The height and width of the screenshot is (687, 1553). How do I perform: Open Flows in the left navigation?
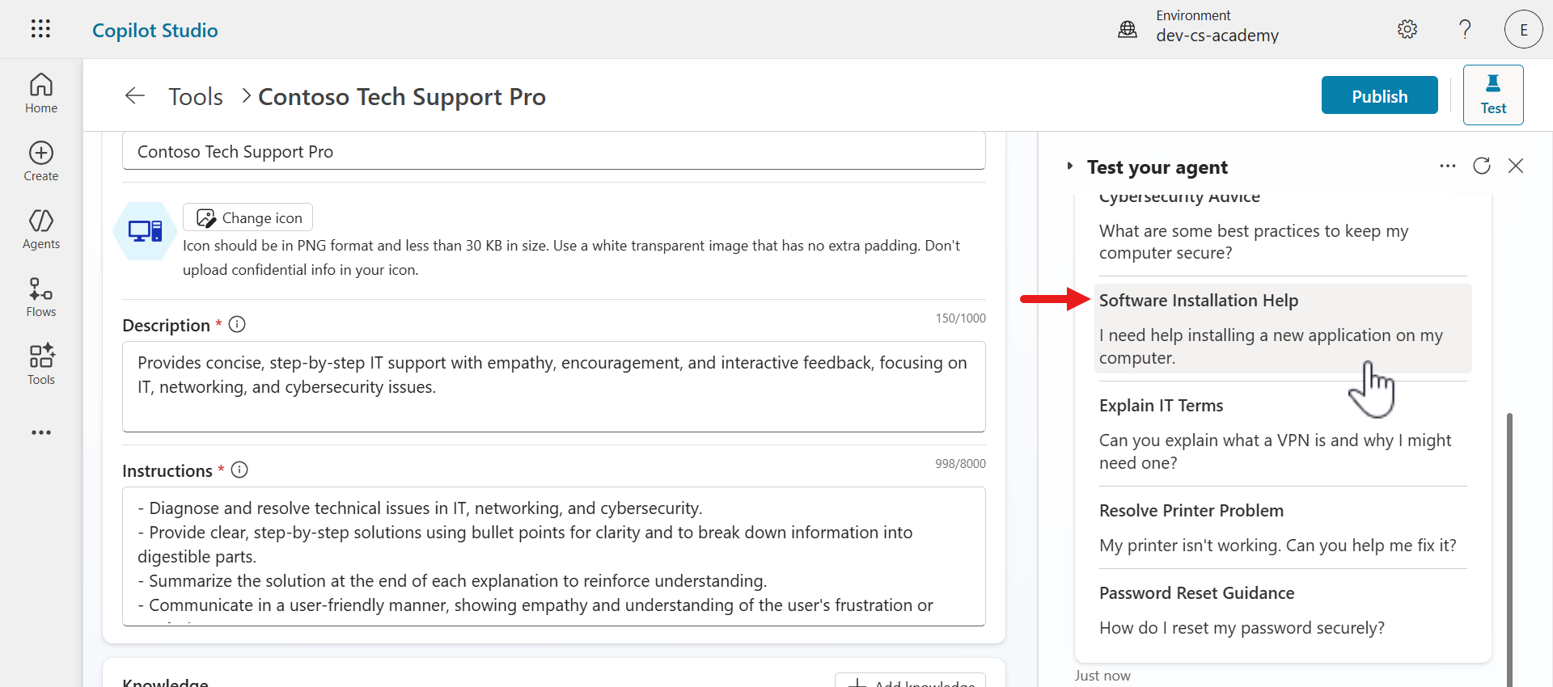click(x=41, y=297)
